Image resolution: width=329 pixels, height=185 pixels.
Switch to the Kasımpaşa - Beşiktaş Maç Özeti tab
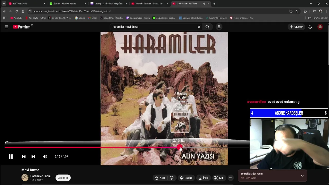(109, 4)
